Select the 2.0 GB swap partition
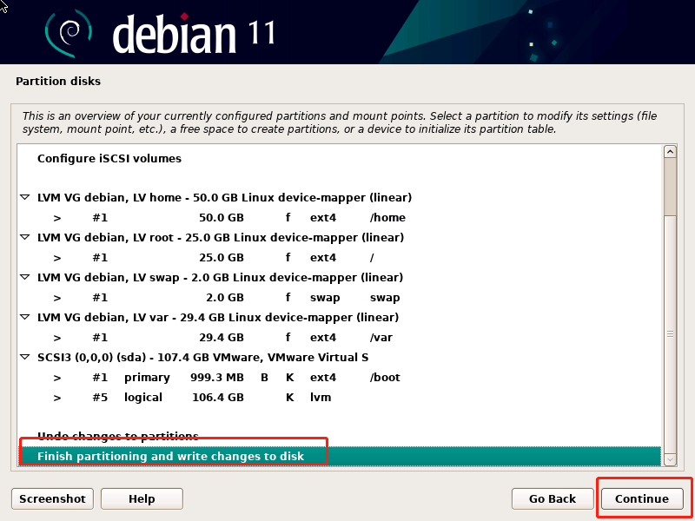Screen dimensions: 695x521 (340, 297)
